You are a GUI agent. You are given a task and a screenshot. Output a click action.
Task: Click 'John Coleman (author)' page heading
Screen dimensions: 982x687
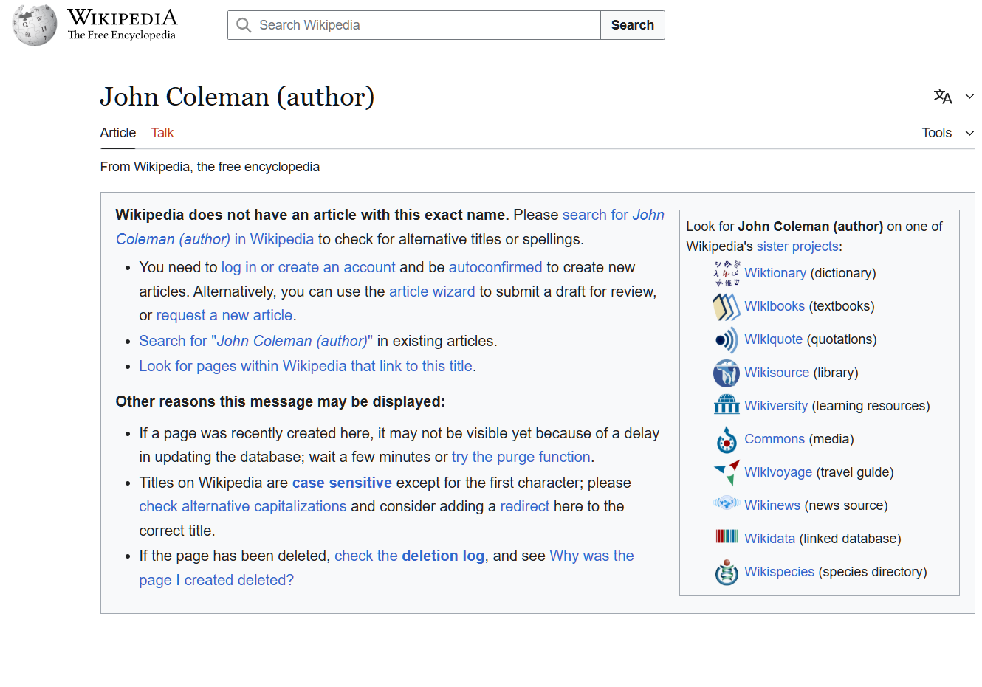[237, 97]
